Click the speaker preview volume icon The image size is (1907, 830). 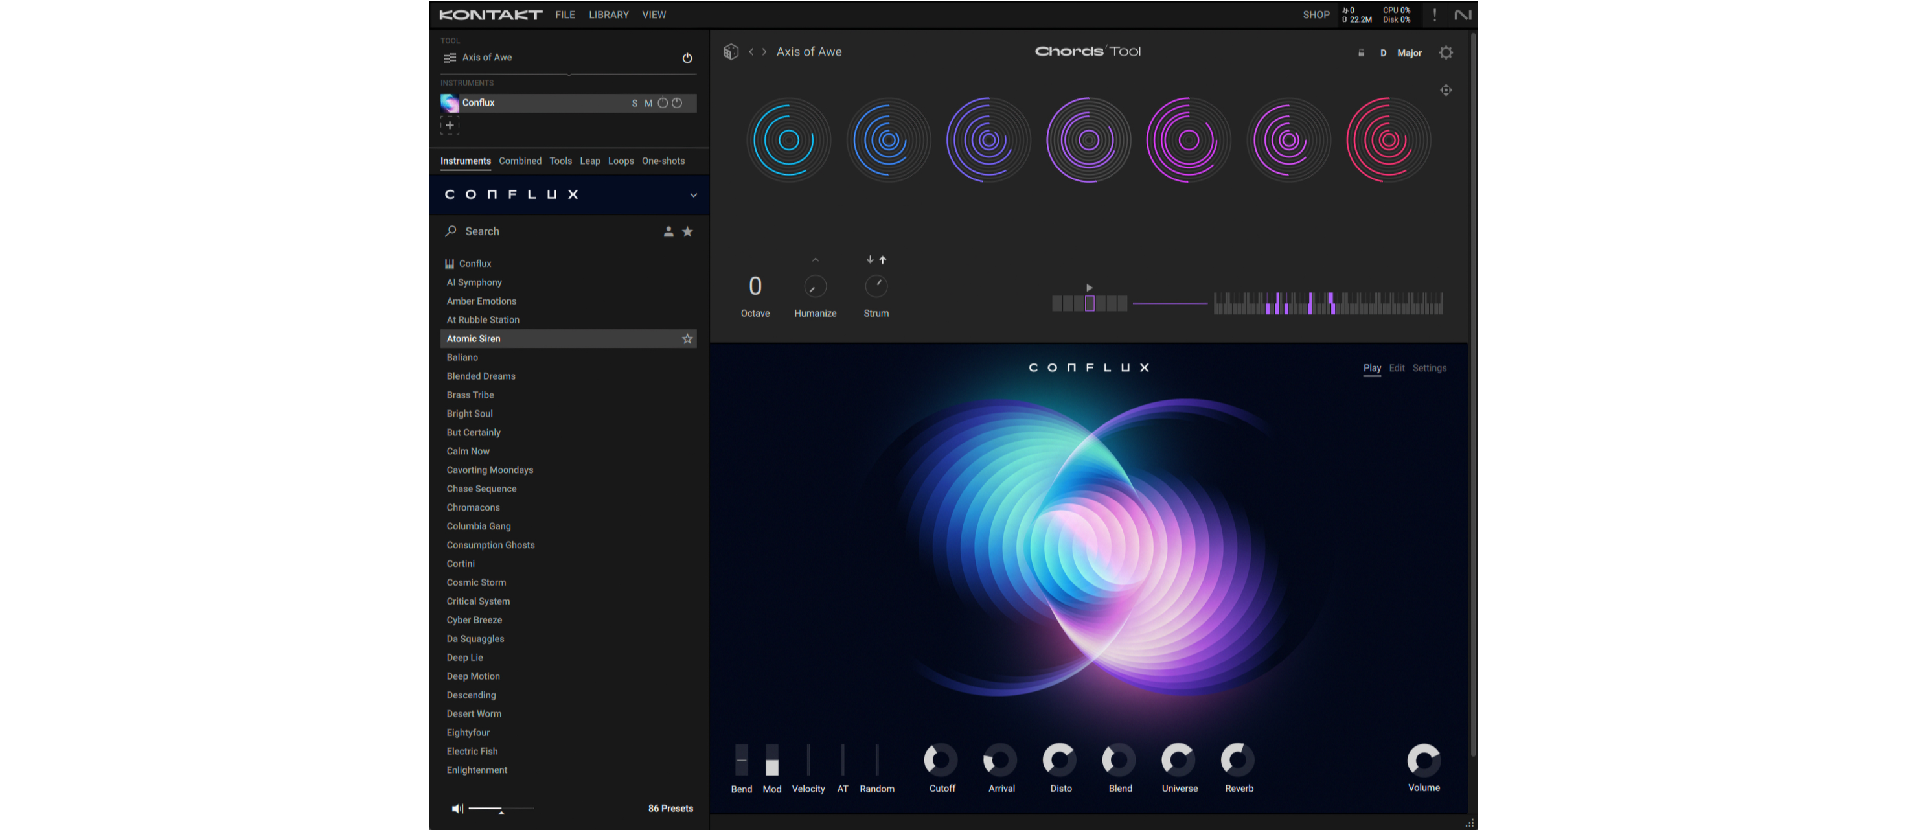457,809
